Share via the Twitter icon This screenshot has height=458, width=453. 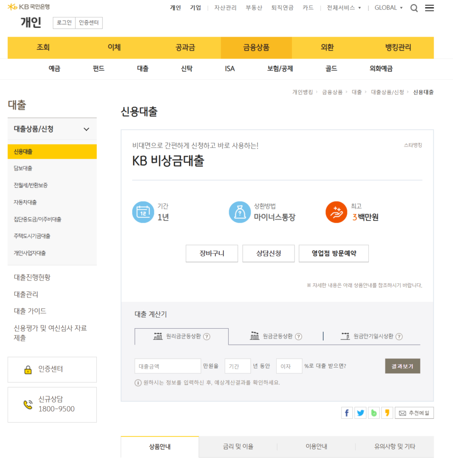click(360, 412)
